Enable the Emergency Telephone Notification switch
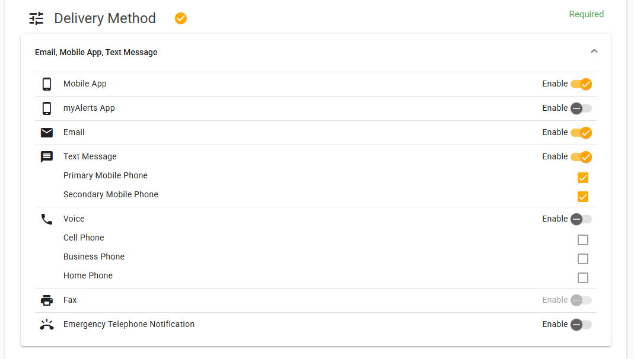The image size is (634, 359). [581, 324]
